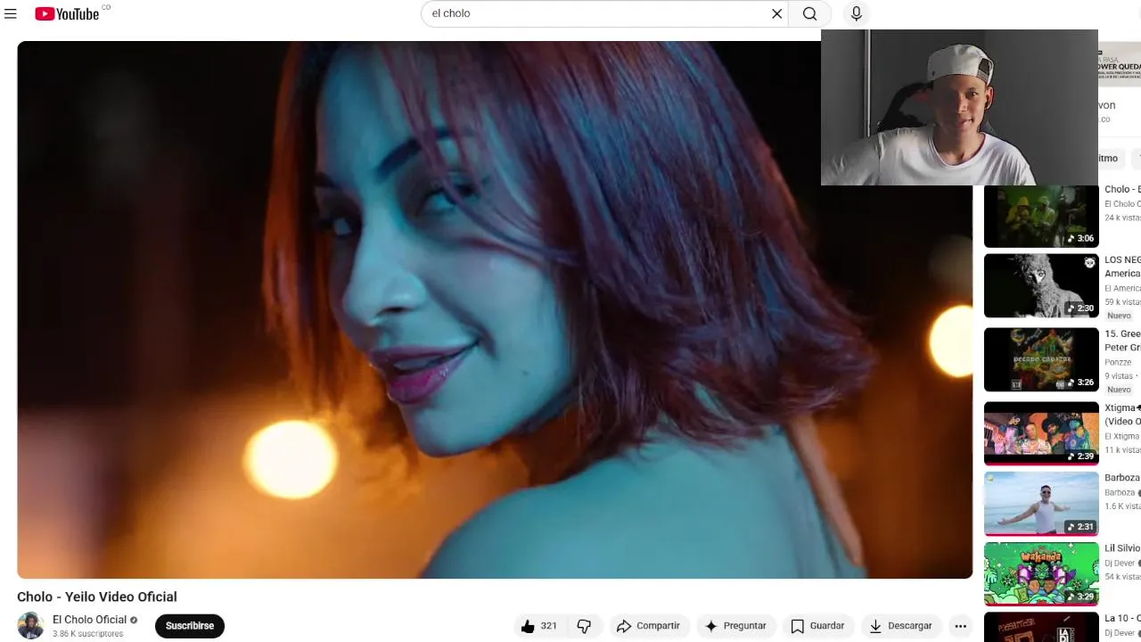The width and height of the screenshot is (1141, 642).
Task: Open the 2:30 LOS NEG suggested thumbnail
Action: click(1041, 285)
